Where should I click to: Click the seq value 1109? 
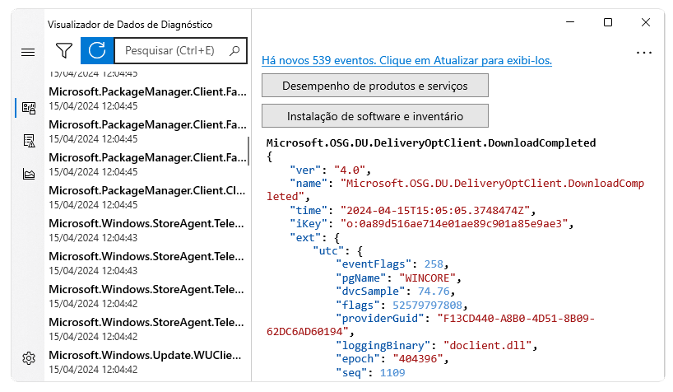[x=392, y=373]
